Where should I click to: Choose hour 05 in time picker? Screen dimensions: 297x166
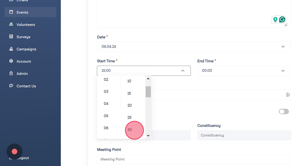coord(106,116)
